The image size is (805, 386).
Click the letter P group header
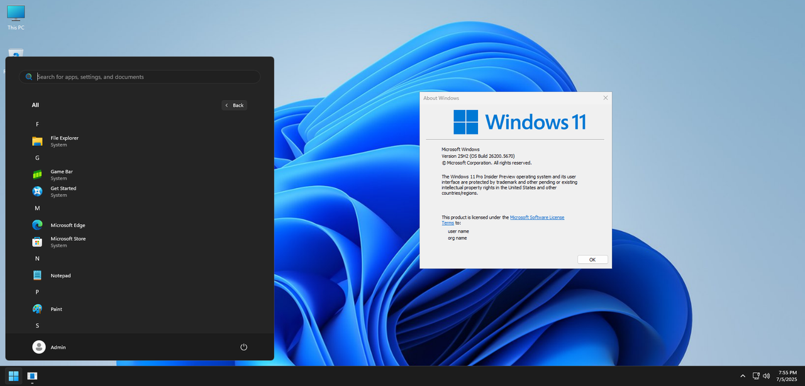point(37,292)
